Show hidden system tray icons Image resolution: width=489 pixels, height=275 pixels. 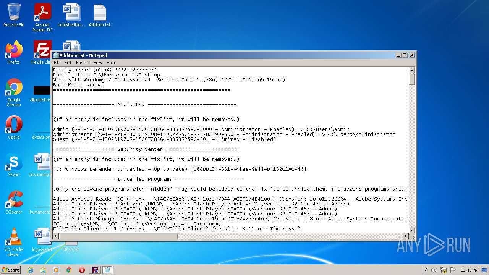point(426,270)
